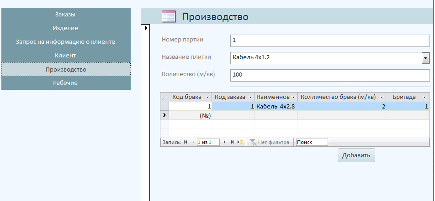Create new blank record via navigator
The height and width of the screenshot is (201, 435).
pyautogui.click(x=240, y=142)
